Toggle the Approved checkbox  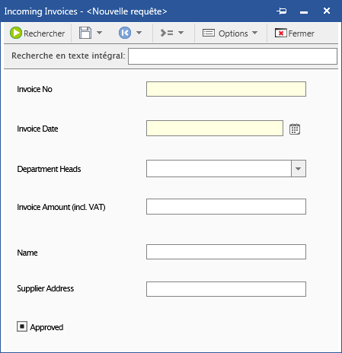click(22, 326)
